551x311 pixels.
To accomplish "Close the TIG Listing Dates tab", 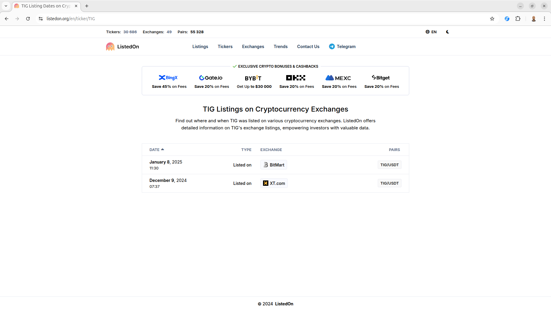I will [x=76, y=6].
